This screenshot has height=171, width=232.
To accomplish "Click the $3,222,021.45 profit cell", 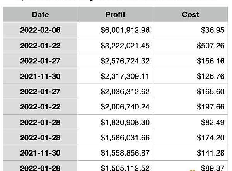I will (125, 46).
